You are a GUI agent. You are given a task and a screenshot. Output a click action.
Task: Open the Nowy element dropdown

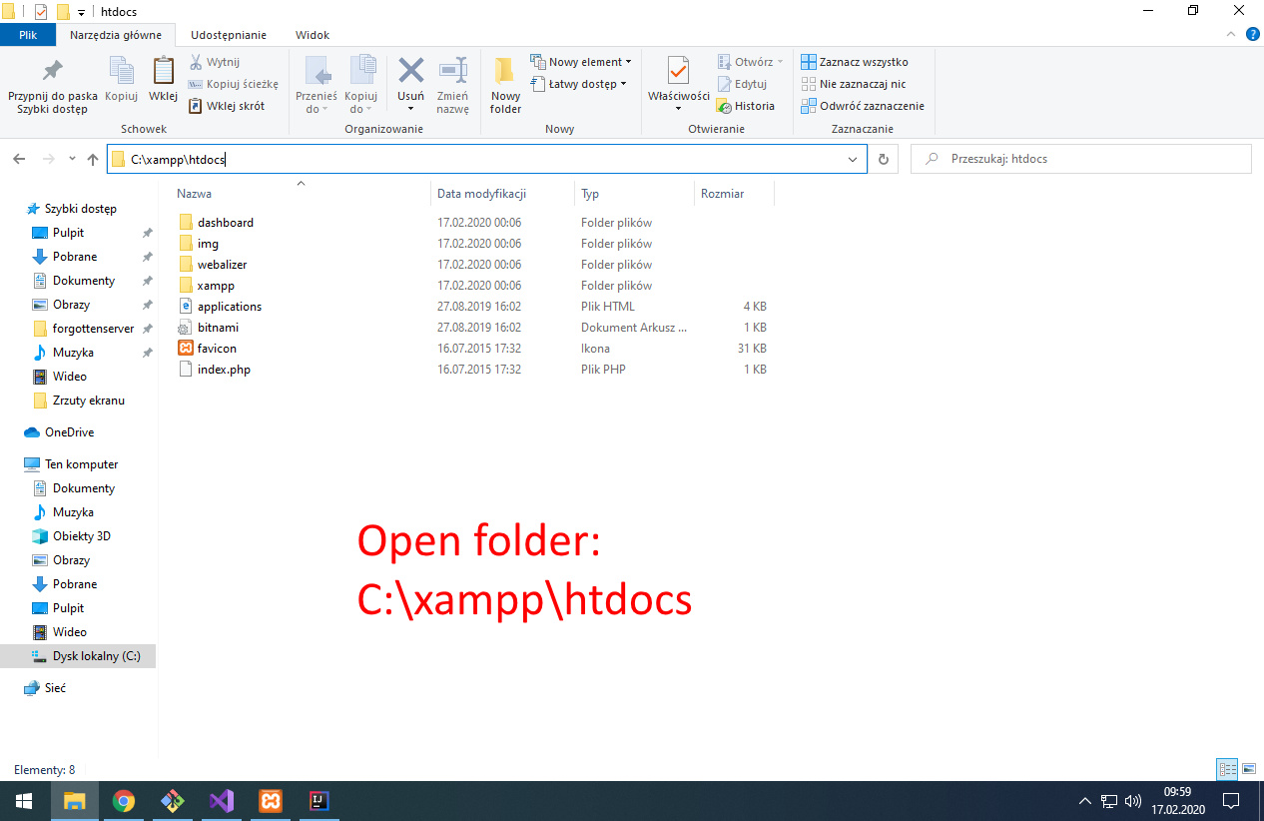tap(581, 61)
